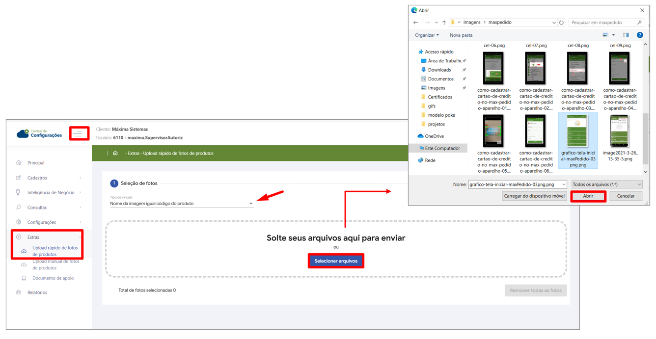Collapse the Extras sidebar menu
This screenshot has height=339, width=656.
pos(33,237)
